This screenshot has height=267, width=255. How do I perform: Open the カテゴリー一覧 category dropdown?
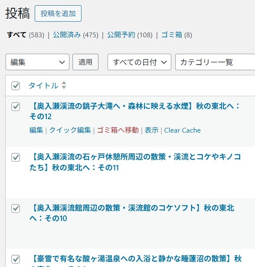(215, 62)
